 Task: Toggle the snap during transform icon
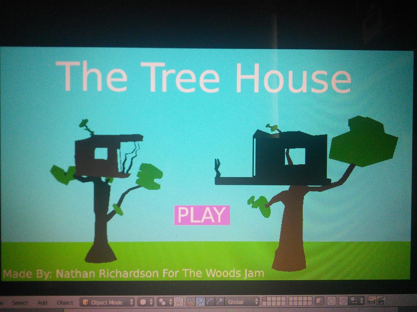(343, 301)
